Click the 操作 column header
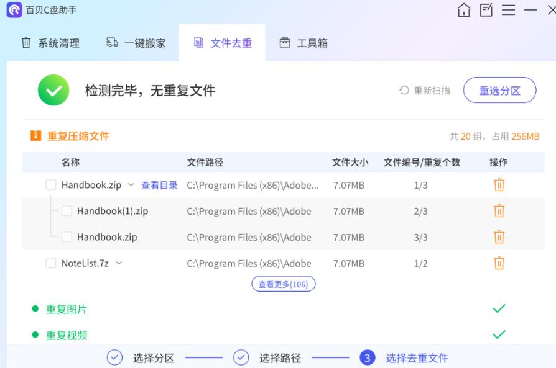 click(499, 163)
